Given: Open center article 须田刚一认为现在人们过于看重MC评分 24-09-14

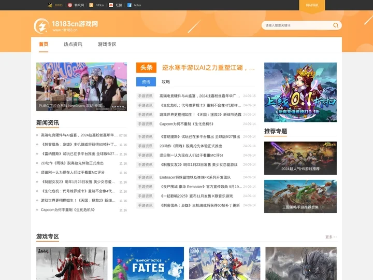Looking at the screenshot, I should (191, 155).
